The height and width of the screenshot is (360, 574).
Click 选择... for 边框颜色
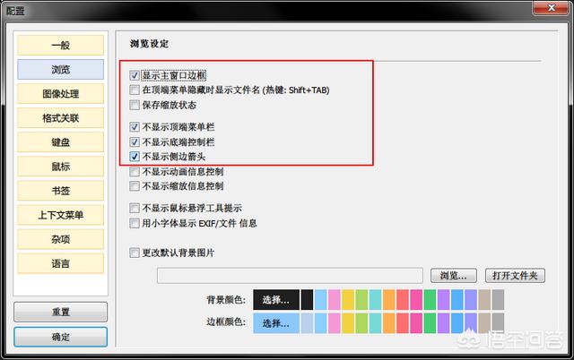[276, 323]
